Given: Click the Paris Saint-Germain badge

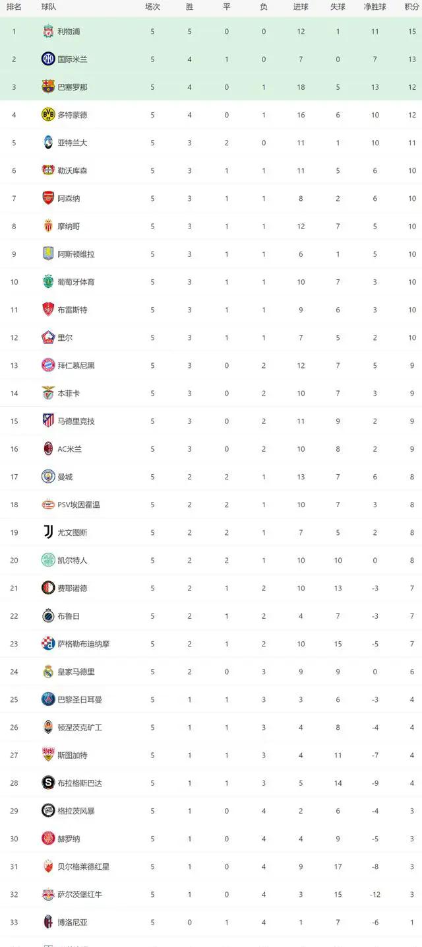Looking at the screenshot, I should point(47,699).
